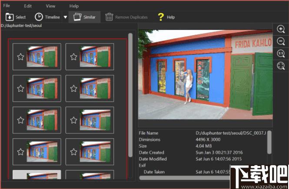Click the thumbnail list vertical scrollbar
The height and width of the screenshot is (189, 289).
(130, 95)
